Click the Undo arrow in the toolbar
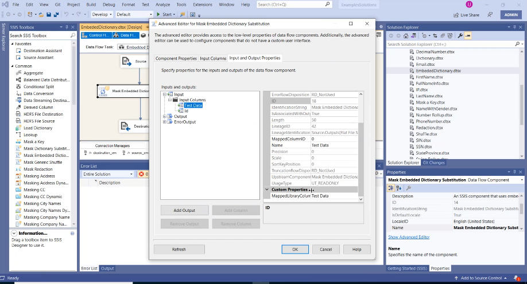527x284 pixels. [x=66, y=14]
